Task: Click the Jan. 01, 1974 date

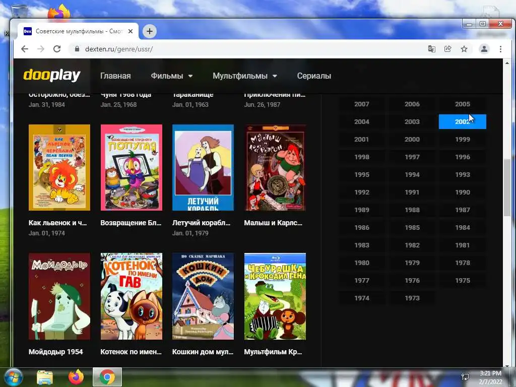Action: tap(47, 233)
